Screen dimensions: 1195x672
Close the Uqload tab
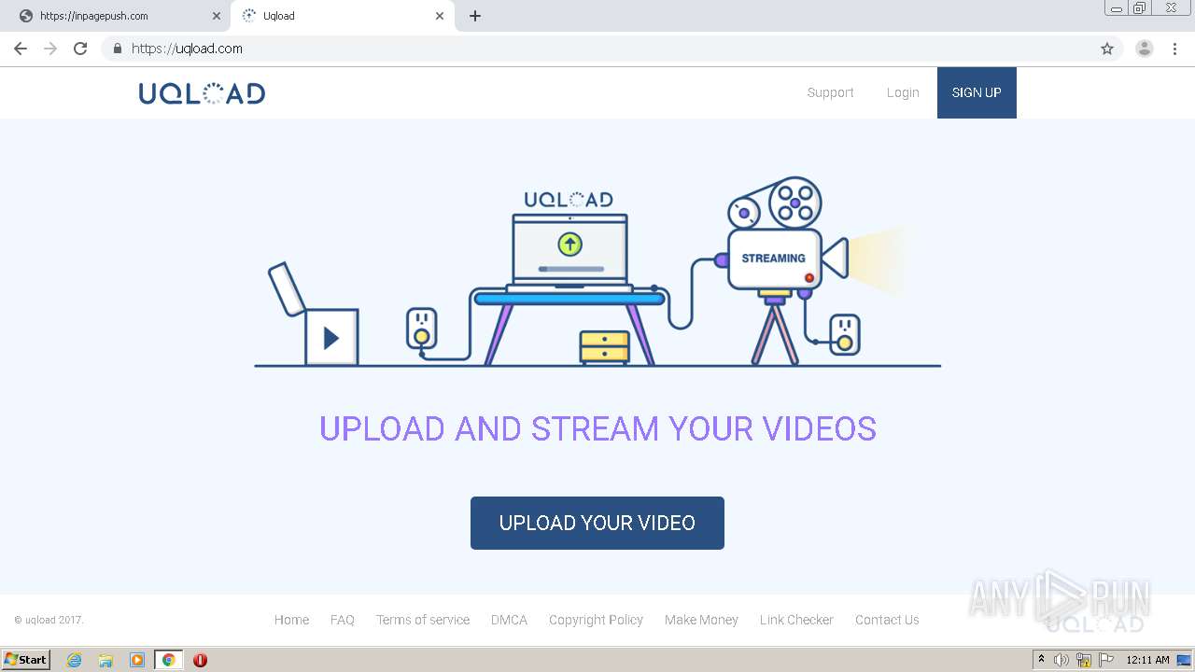[440, 16]
